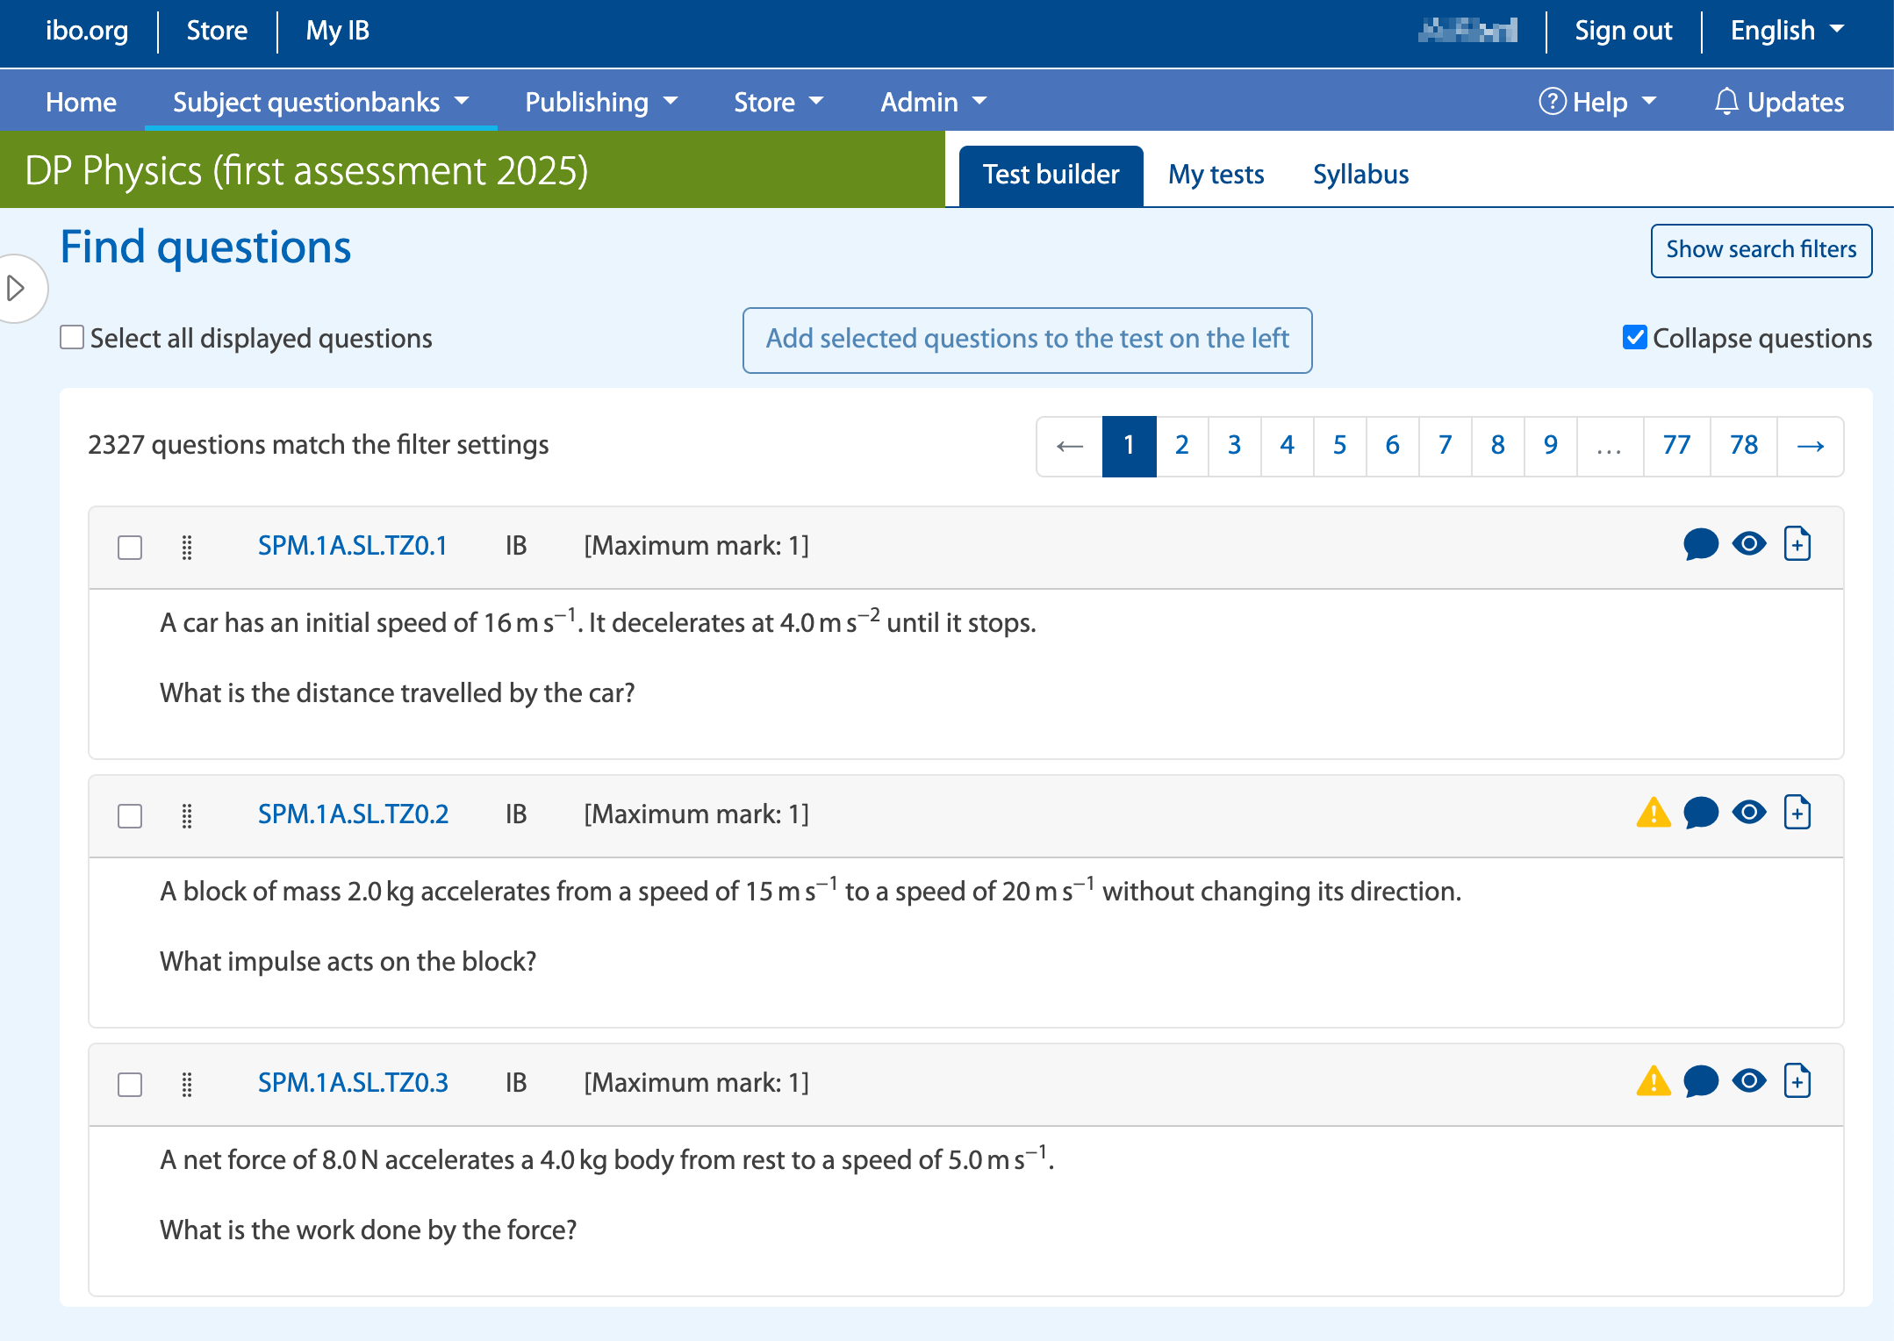Screen dimensions: 1894x1341
Task: Open Subject questionbanks dropdown menu
Action: 320,102
